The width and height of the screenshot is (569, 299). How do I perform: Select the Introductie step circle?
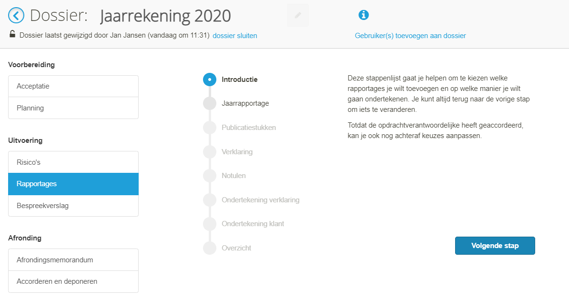click(x=210, y=80)
